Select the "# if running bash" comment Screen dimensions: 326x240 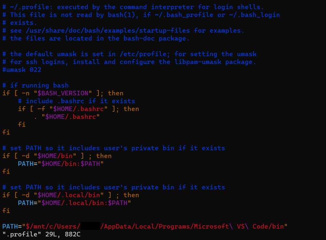tap(35, 85)
